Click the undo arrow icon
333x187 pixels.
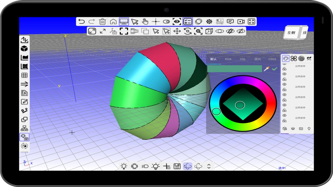click(81, 22)
